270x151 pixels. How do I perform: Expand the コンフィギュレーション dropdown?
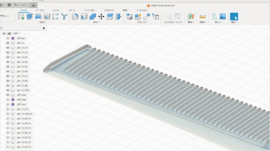tap(173, 22)
